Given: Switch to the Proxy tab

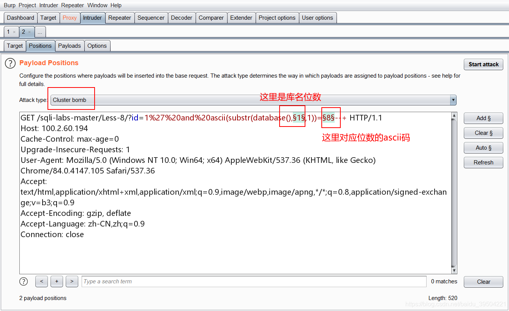Looking at the screenshot, I should coord(70,18).
